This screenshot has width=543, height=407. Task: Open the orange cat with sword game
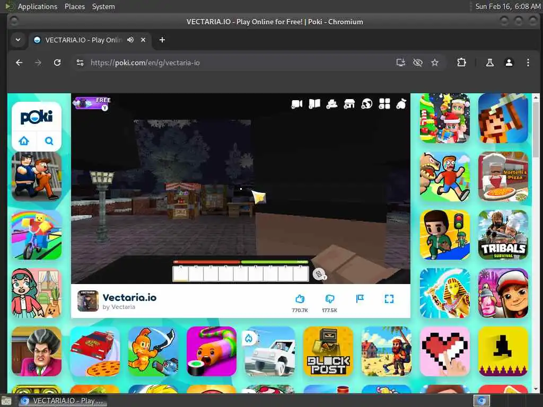point(153,351)
